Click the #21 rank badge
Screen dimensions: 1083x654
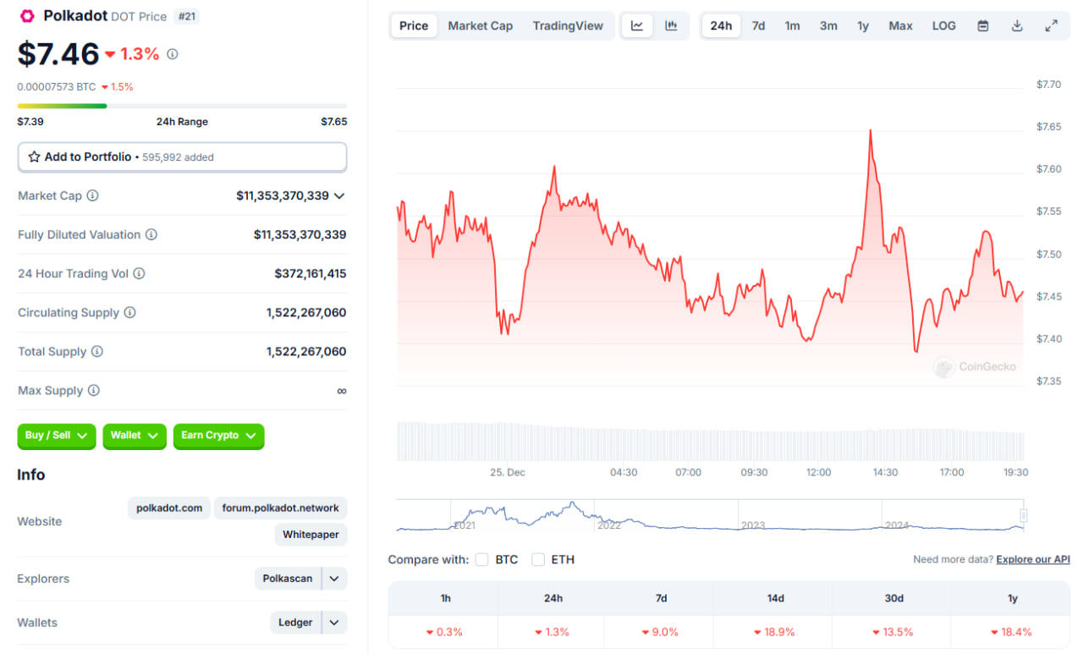pos(187,16)
